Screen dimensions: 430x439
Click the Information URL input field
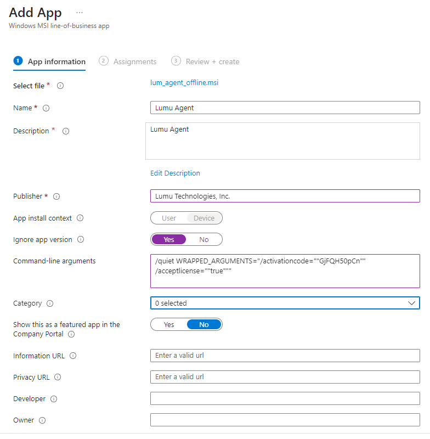285,356
